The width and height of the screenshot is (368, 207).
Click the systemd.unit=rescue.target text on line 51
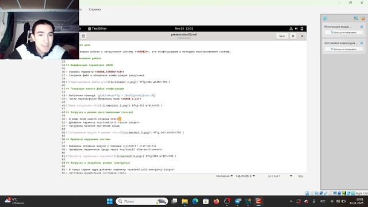click(118, 122)
